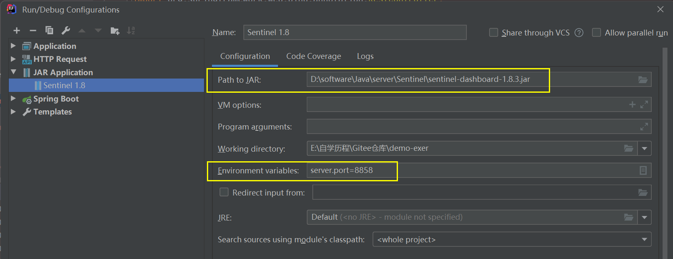The width and height of the screenshot is (673, 259).
Task: Add a new configuration with plus icon
Action: pyautogui.click(x=17, y=30)
